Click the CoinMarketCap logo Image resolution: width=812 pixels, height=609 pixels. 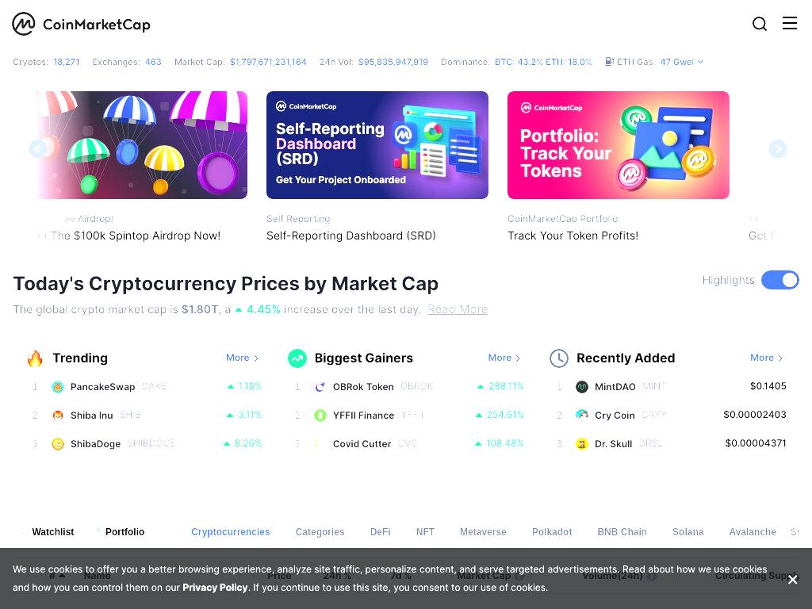pyautogui.click(x=82, y=24)
